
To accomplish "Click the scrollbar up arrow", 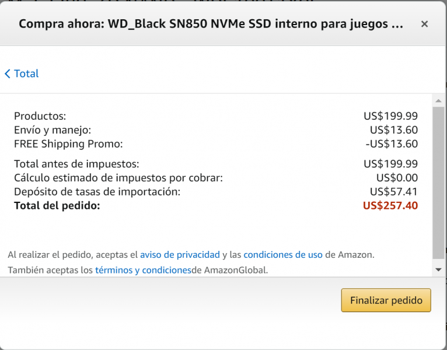I will click(438, 100).
